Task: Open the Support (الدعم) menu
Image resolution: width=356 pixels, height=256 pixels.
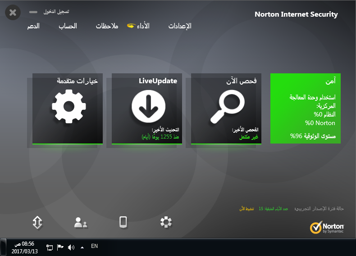Action: point(33,26)
